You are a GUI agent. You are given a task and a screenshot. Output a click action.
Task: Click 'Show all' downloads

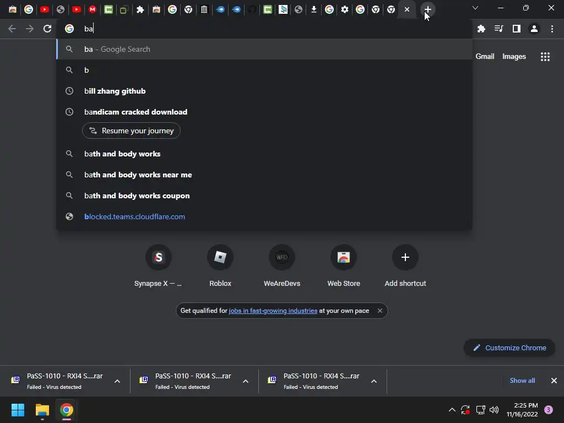(x=522, y=381)
